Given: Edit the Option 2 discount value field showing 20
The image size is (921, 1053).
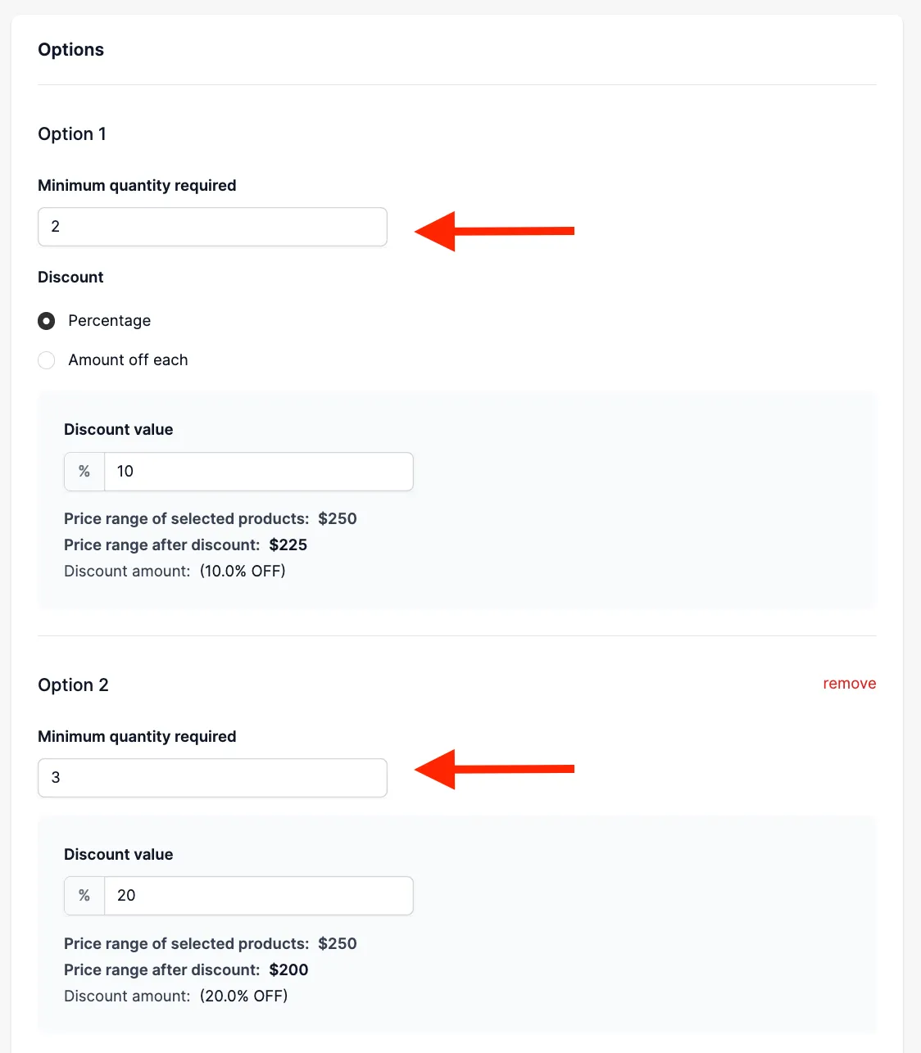Looking at the screenshot, I should [x=259, y=896].
